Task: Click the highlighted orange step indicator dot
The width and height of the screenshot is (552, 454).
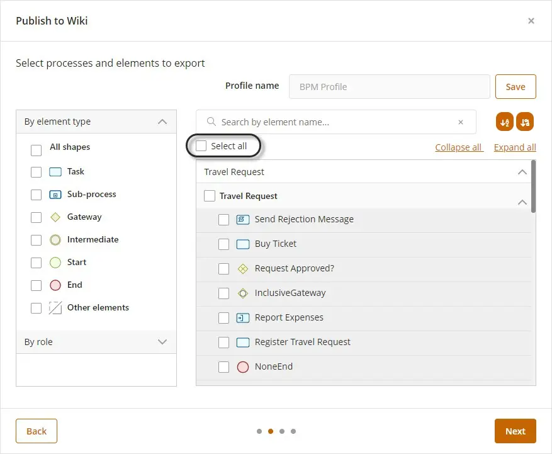Action: pos(271,431)
